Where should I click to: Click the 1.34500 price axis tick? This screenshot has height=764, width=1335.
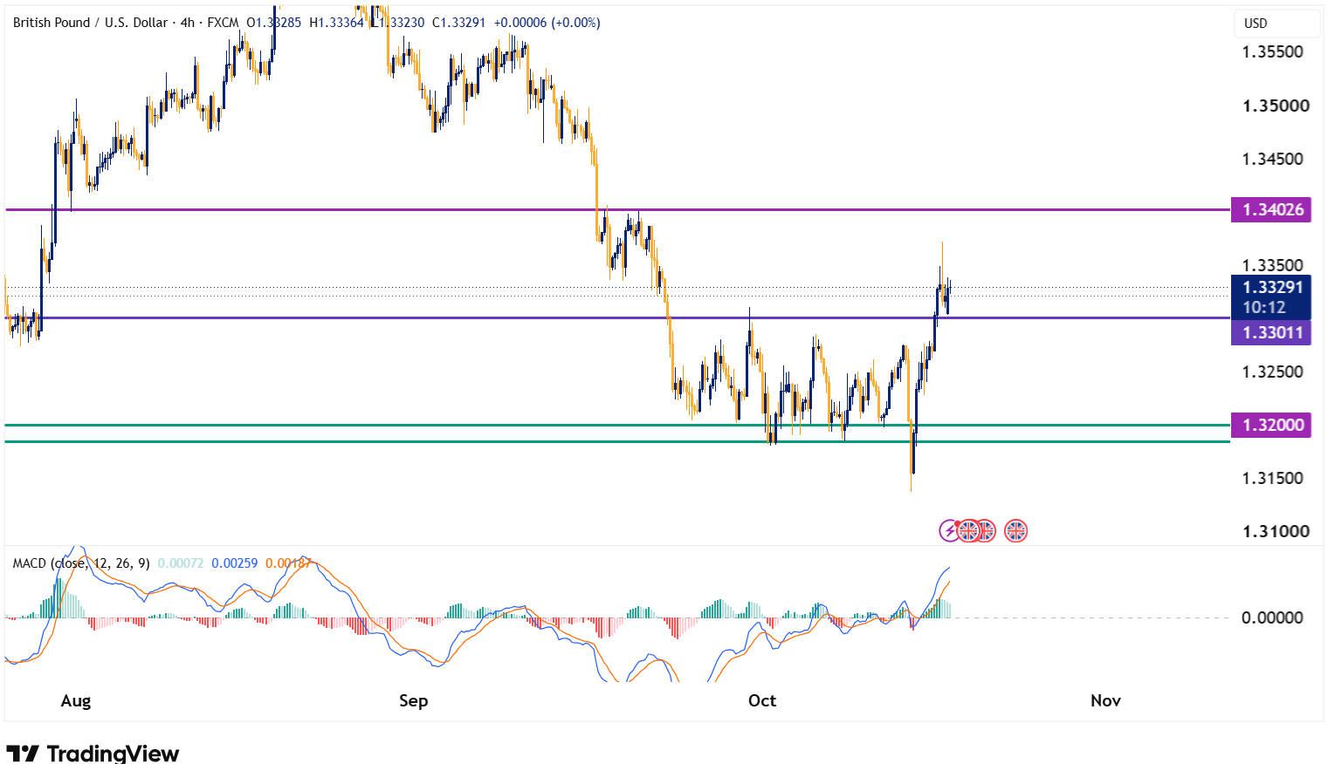pos(1273,159)
